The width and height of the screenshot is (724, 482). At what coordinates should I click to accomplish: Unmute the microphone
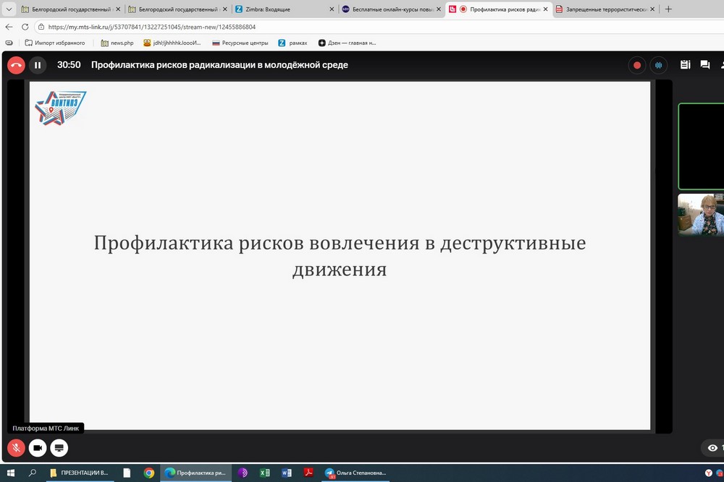click(x=16, y=448)
